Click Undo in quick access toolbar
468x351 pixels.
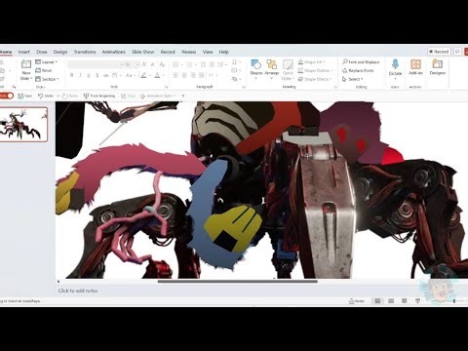(46, 96)
